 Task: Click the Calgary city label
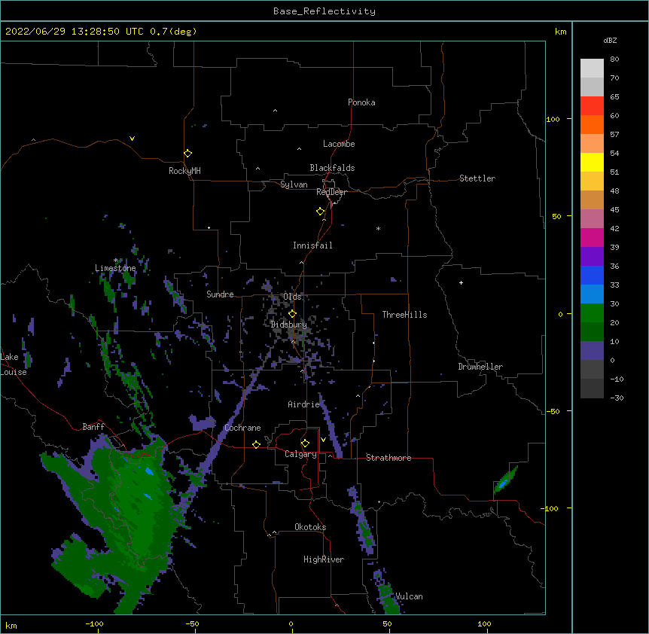tap(300, 454)
